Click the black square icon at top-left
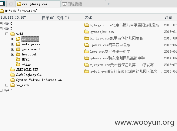 (2, 4)
